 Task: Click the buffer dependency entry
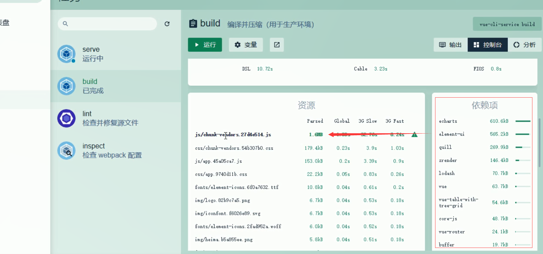446,245
